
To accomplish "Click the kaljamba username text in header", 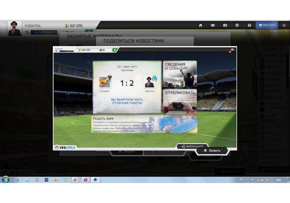I will tap(32, 26).
